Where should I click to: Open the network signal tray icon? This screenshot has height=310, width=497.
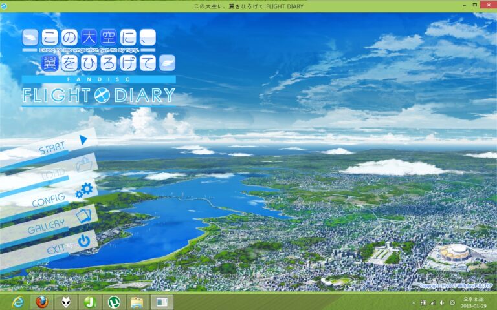pyautogui.click(x=432, y=303)
